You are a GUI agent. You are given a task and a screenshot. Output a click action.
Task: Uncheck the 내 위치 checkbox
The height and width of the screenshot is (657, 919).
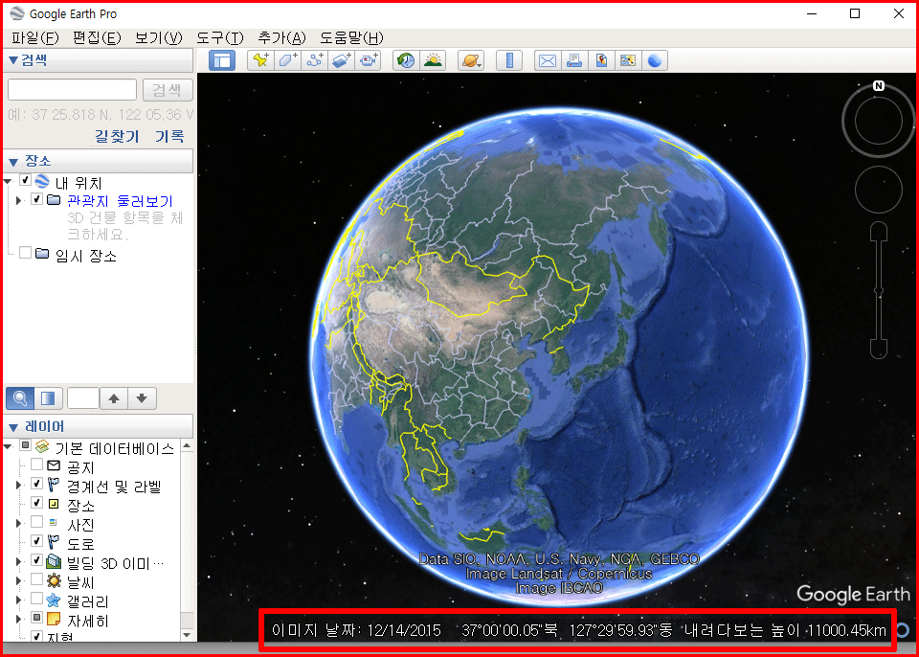pyautogui.click(x=25, y=180)
